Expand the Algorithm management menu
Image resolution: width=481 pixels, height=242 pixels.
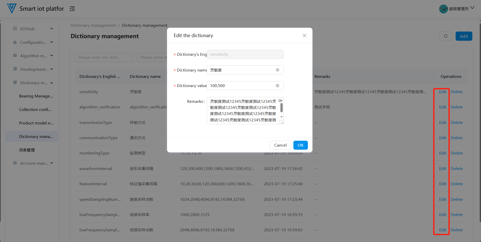click(52, 55)
